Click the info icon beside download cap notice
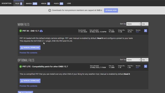 (50, 10)
